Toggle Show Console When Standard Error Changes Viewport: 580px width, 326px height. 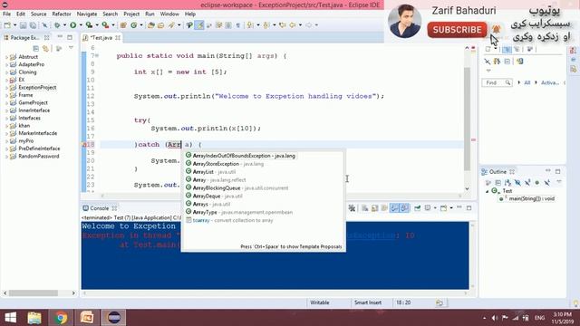pos(405,208)
